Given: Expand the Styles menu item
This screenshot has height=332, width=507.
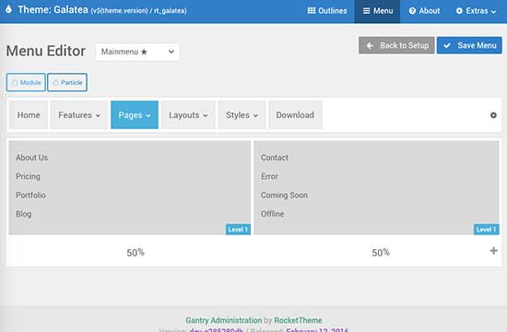Looking at the screenshot, I should click(x=242, y=115).
